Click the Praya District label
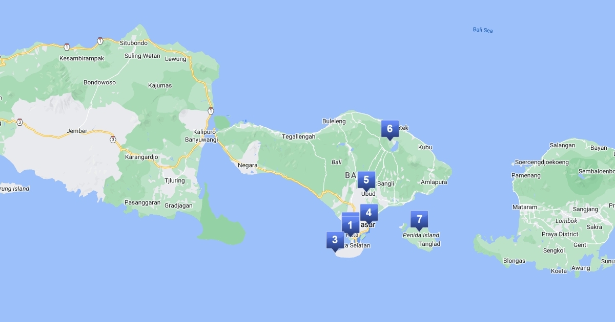Viewport: 615px width, 322px height. (560, 235)
